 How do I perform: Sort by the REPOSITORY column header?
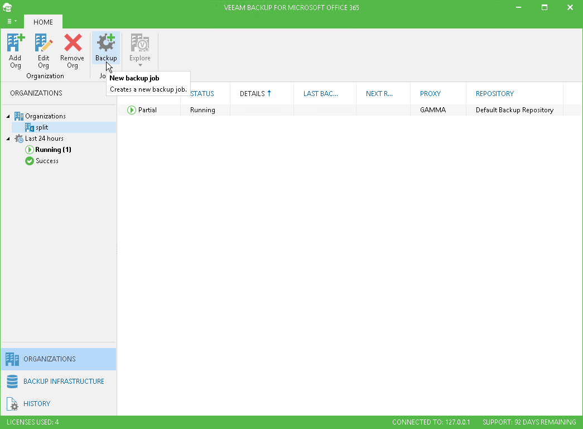point(494,93)
